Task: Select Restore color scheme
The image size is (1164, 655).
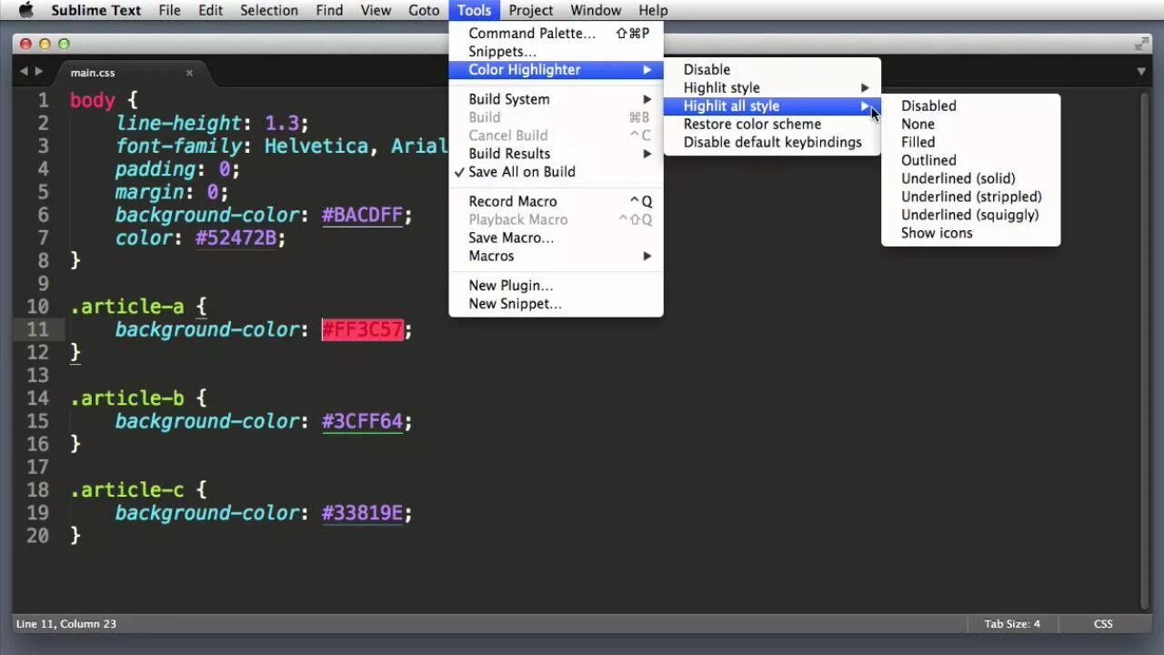Action: (772, 124)
